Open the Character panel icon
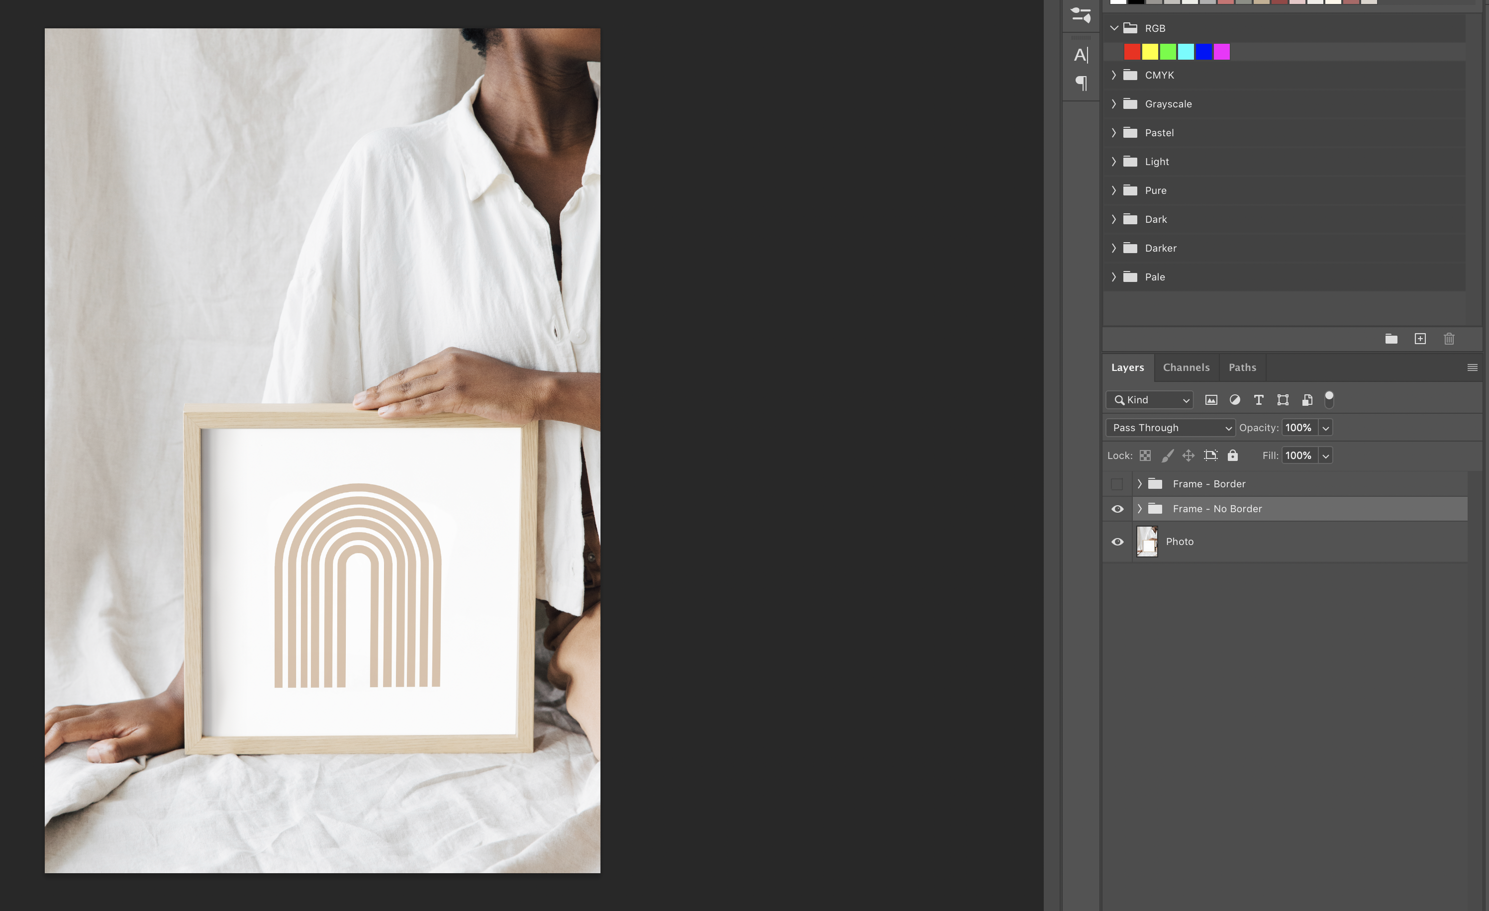The image size is (1489, 911). (1081, 55)
